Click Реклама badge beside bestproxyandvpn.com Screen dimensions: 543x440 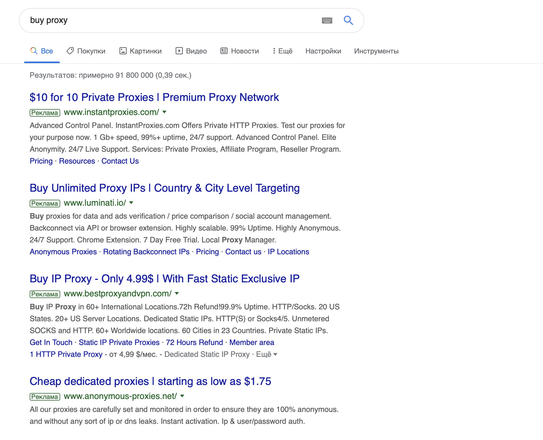(45, 294)
